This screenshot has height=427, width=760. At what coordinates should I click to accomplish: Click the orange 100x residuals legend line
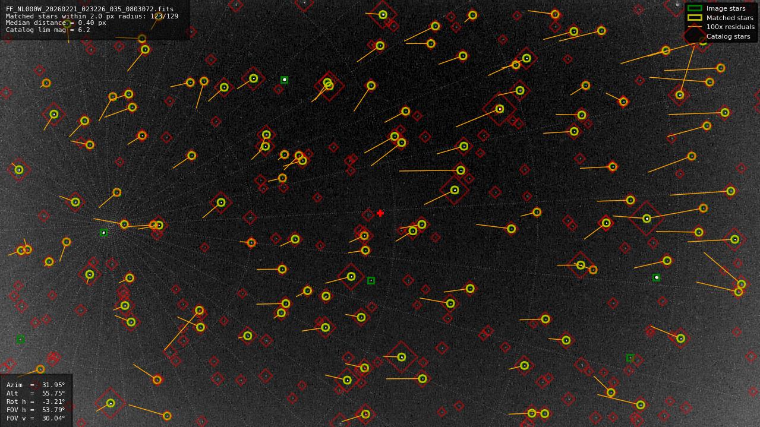[695, 27]
